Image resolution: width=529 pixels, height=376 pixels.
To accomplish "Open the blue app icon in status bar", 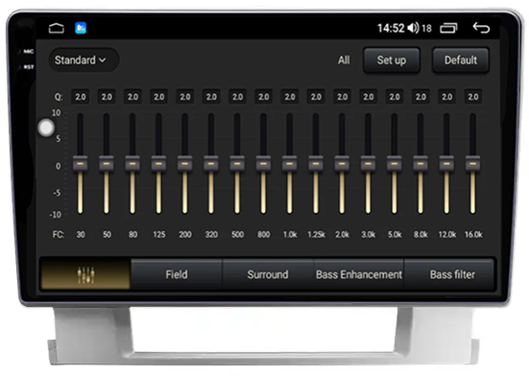I will (x=81, y=28).
